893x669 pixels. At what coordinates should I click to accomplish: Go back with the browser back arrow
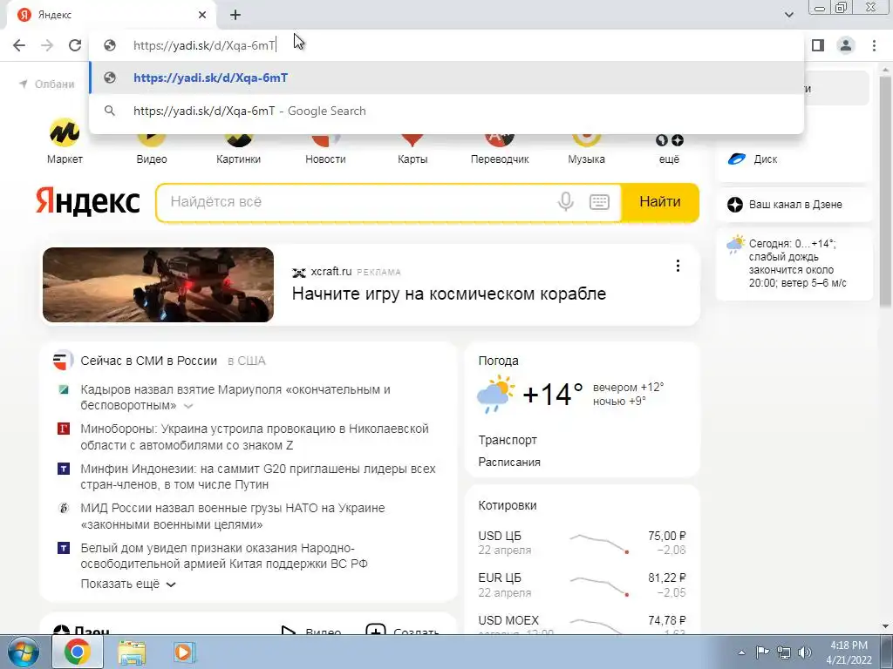(x=19, y=45)
